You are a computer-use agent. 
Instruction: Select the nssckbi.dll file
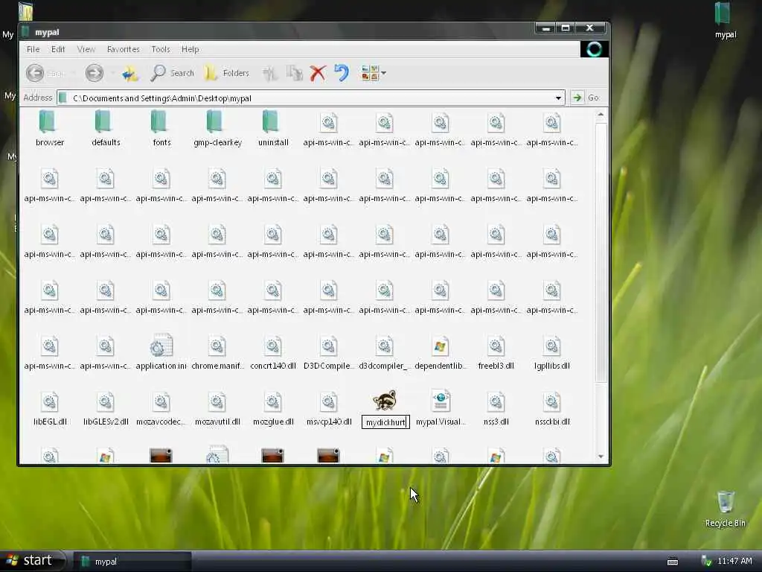[x=552, y=408]
